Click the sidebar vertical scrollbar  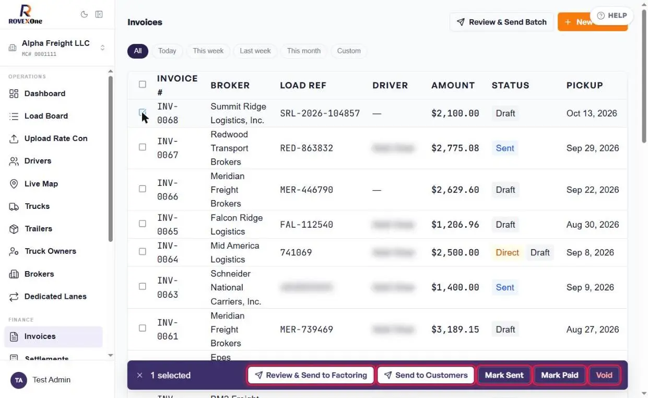(110, 159)
